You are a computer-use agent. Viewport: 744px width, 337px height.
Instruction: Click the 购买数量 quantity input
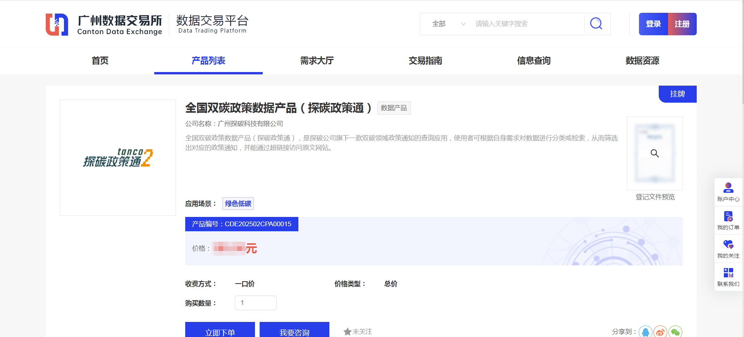coord(256,303)
